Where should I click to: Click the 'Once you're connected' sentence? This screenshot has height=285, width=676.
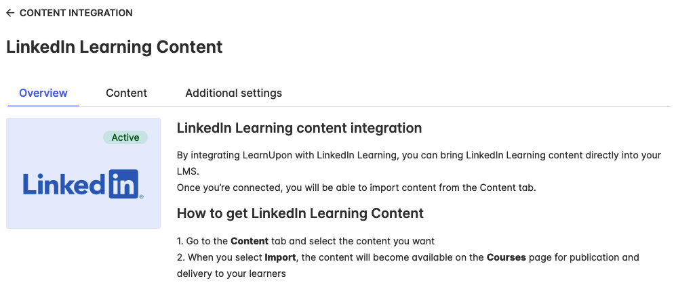[x=356, y=188]
